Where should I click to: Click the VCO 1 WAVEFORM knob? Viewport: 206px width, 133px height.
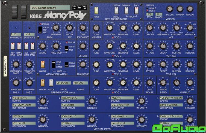point(110,28)
